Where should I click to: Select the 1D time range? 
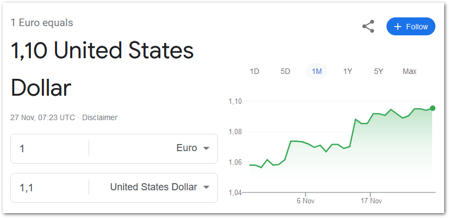(x=254, y=71)
